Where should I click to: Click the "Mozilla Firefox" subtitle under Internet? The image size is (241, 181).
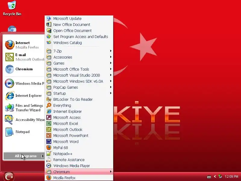(27, 47)
